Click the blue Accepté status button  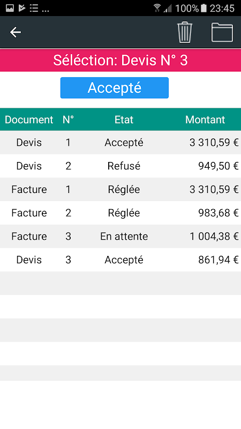(x=115, y=88)
